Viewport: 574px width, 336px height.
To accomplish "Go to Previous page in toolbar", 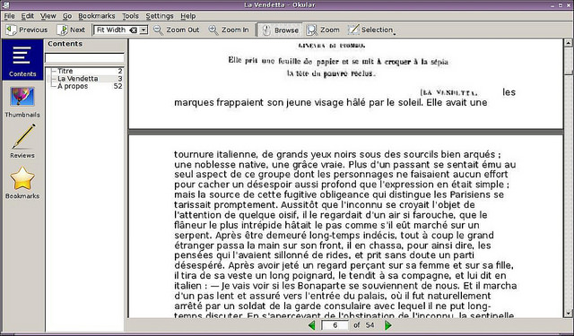I will tap(27, 30).
